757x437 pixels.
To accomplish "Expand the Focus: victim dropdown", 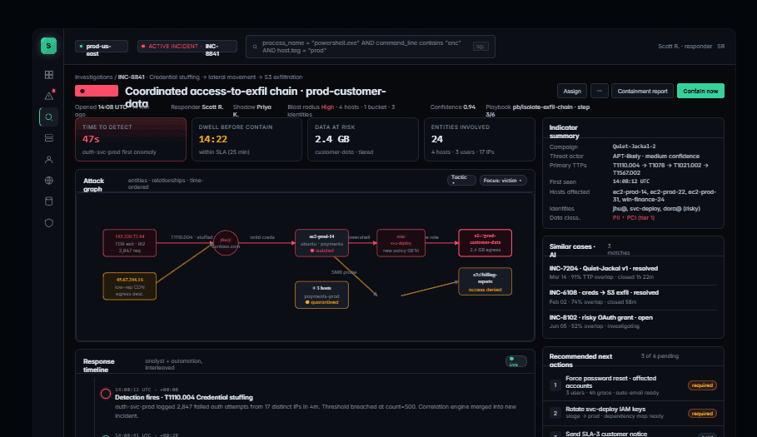I will click(503, 181).
